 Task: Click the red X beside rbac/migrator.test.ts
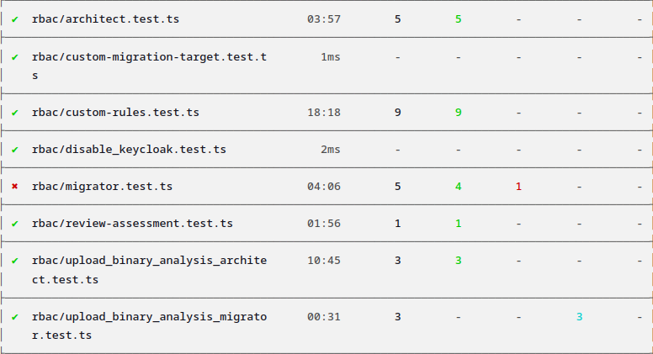(x=15, y=186)
